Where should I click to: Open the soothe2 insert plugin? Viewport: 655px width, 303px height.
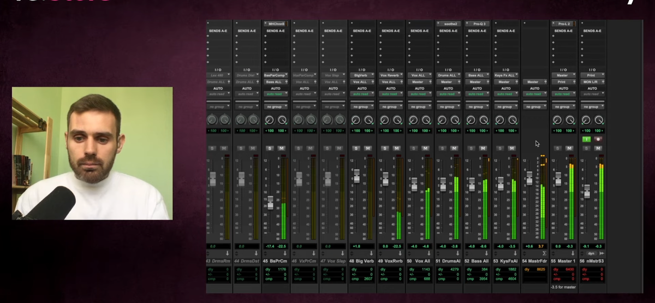pos(448,24)
